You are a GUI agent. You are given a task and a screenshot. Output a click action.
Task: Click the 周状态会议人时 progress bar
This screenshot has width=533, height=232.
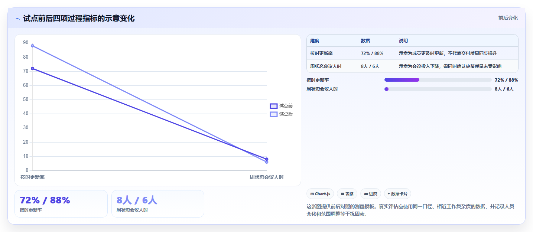(438, 89)
